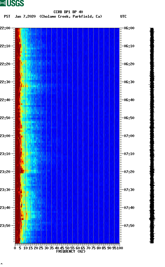This screenshot has width=165, height=267.
Task: Click the 'PST' timezone label
Action: pos(7,16)
